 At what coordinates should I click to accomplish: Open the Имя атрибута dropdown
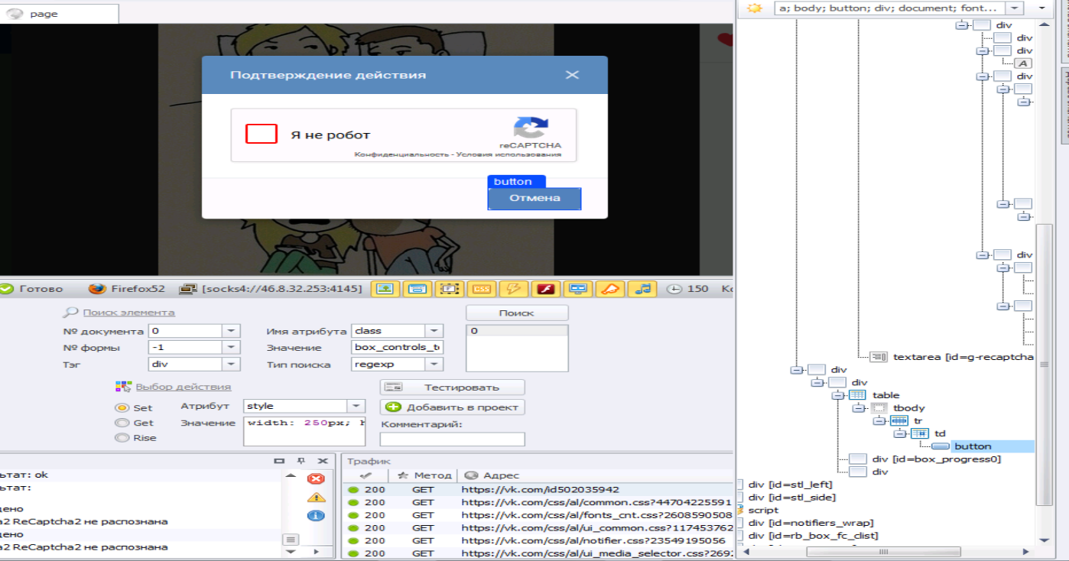(434, 331)
